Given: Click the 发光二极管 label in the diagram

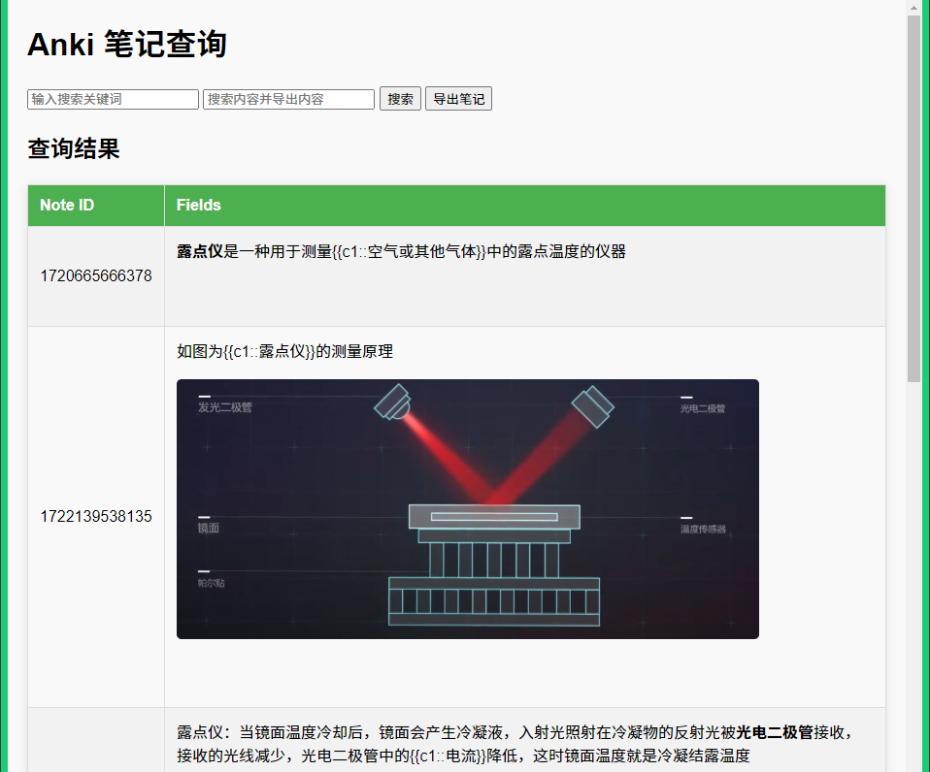Looking at the screenshot, I should (x=224, y=408).
